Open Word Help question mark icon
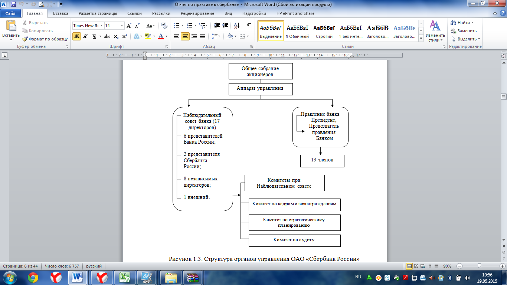 (503, 13)
